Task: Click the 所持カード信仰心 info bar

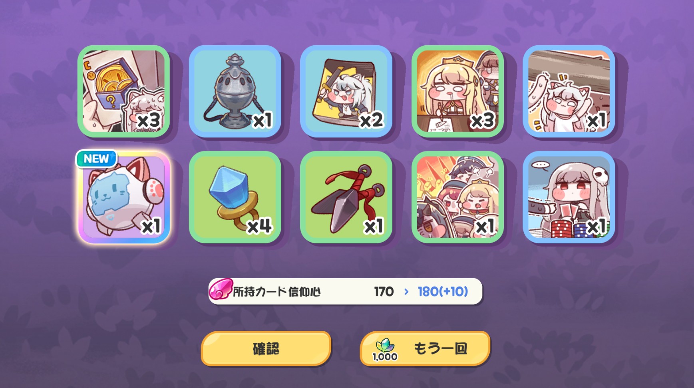Action: coord(345,291)
